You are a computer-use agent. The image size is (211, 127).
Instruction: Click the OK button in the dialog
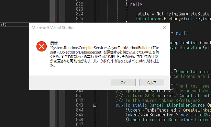tap(123, 82)
